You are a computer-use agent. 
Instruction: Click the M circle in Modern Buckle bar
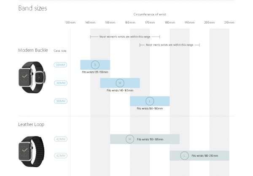coord(120,83)
